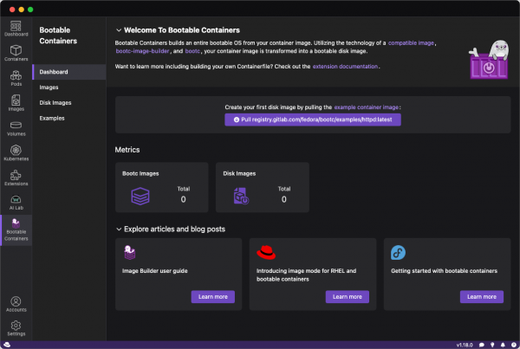The width and height of the screenshot is (520, 349).
Task: Open the Extensions page
Action: [x=16, y=178]
